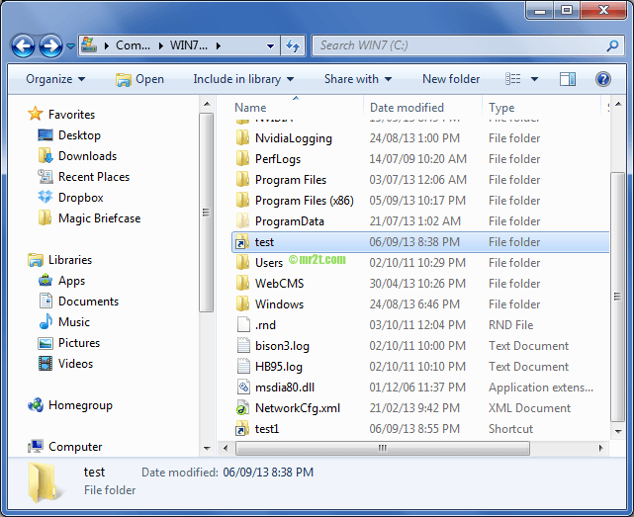The width and height of the screenshot is (634, 517).
Task: Select the NetworkCfg.xml file icon
Action: (x=242, y=408)
